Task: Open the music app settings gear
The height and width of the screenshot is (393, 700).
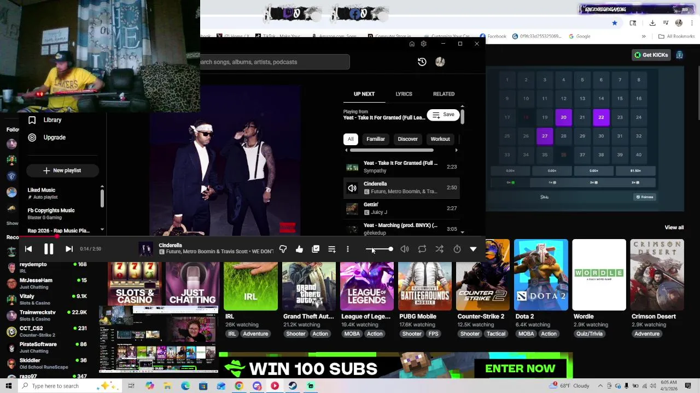Action: [x=423, y=44]
